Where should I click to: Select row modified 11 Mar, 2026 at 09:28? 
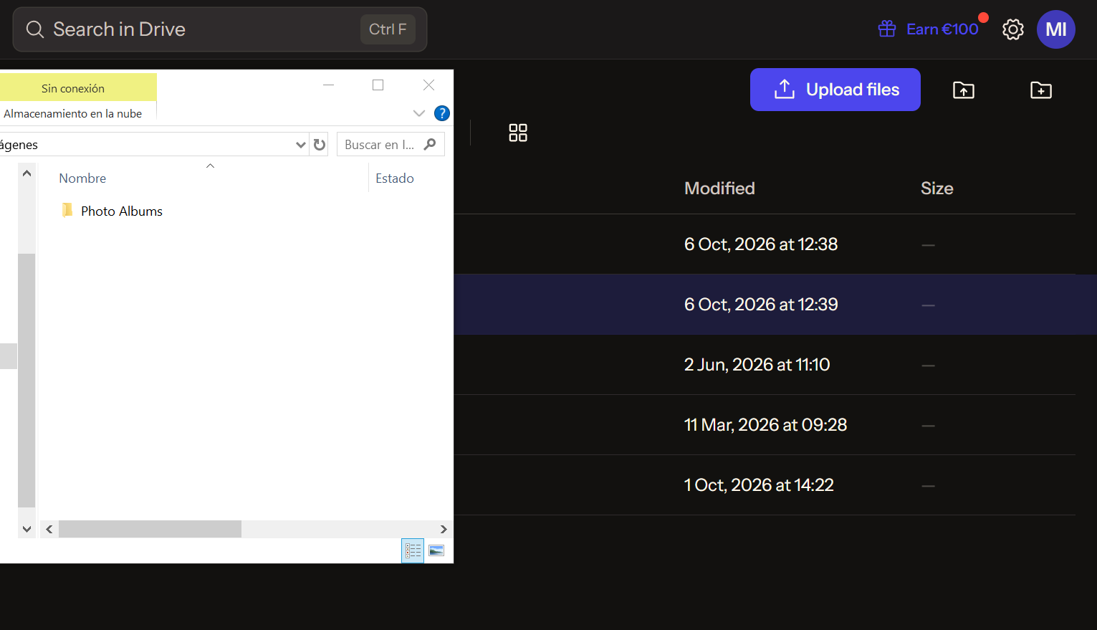click(x=765, y=425)
